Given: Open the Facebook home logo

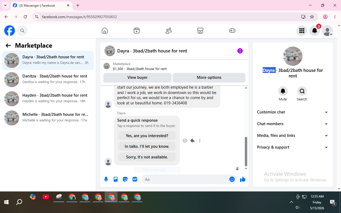Looking at the screenshot, I should point(10,31).
